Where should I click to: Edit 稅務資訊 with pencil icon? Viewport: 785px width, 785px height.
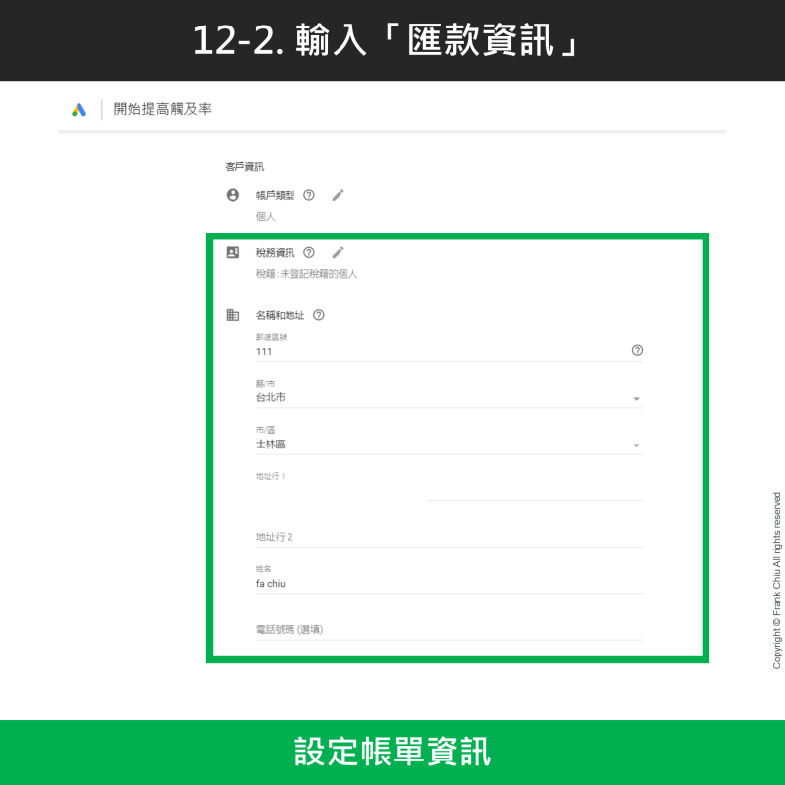tap(338, 252)
